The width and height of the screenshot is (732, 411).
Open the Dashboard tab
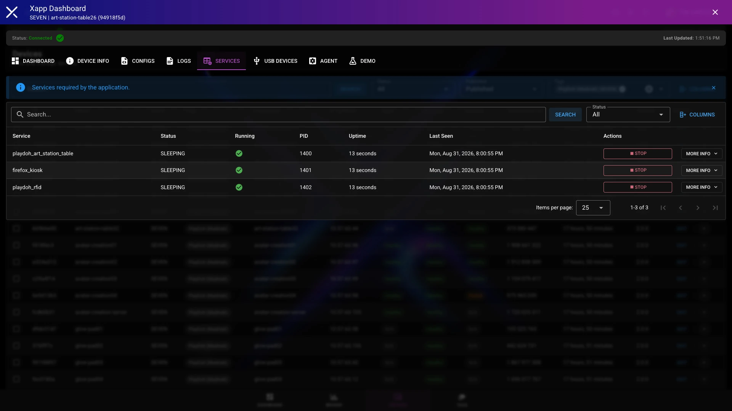pyautogui.click(x=33, y=61)
